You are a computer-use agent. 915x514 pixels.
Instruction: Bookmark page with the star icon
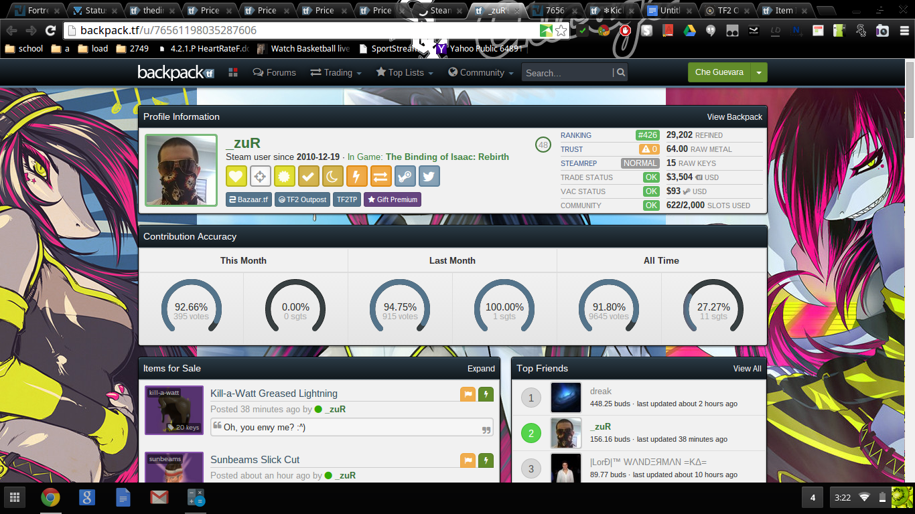(x=561, y=31)
